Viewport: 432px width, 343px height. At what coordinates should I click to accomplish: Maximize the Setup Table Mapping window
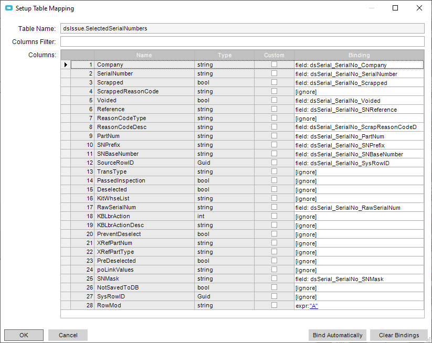[x=395, y=8]
